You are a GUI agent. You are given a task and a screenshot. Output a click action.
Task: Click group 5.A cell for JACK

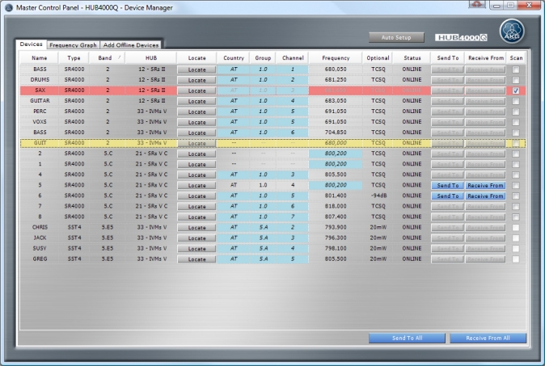point(263,238)
